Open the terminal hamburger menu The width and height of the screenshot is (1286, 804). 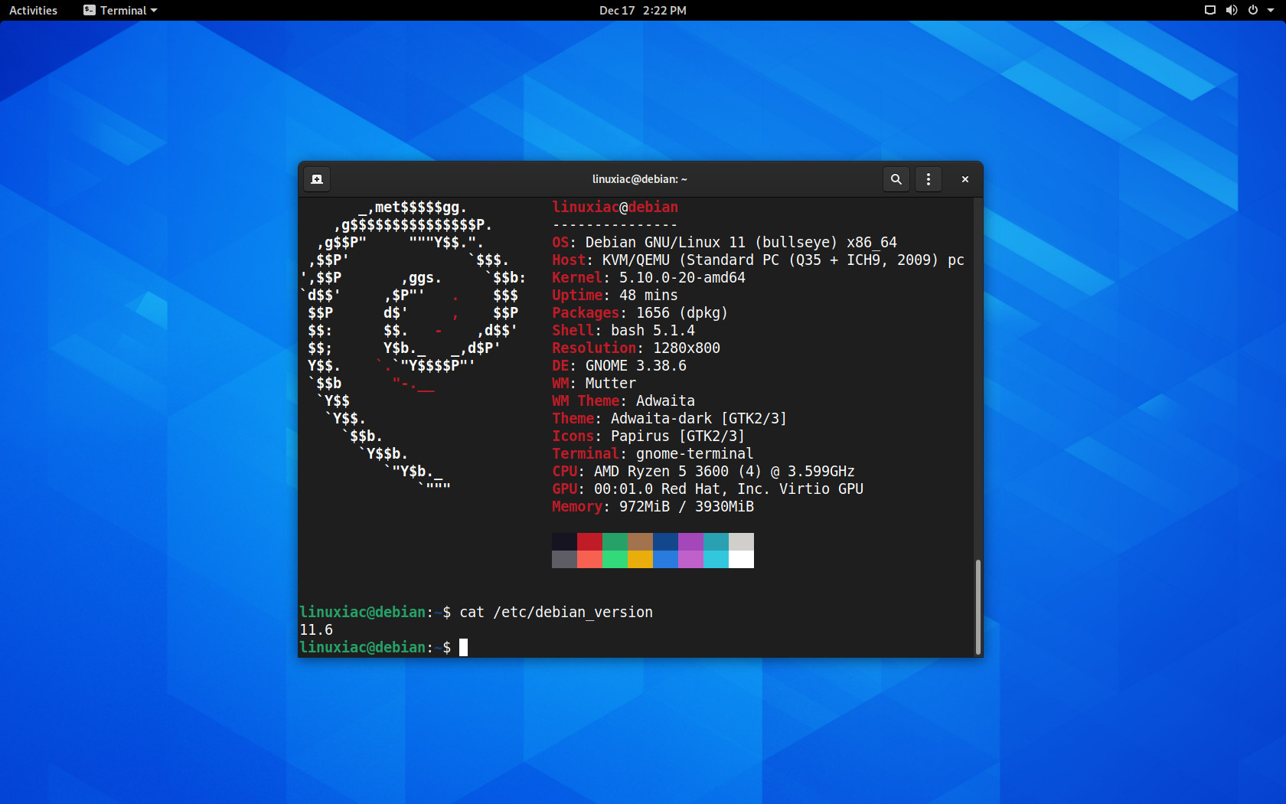click(929, 179)
